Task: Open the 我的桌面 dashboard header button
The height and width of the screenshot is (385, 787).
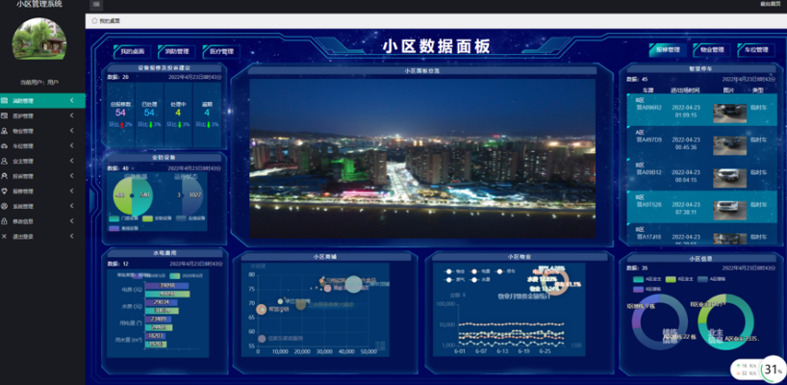Action: tap(133, 51)
